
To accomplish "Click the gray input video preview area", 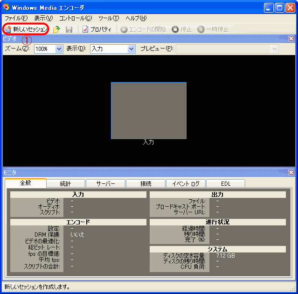I will coord(148,110).
